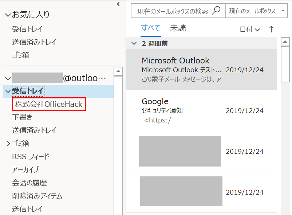Collapse the お気に入り section
Screen dimensions: 292x215
[8, 15]
